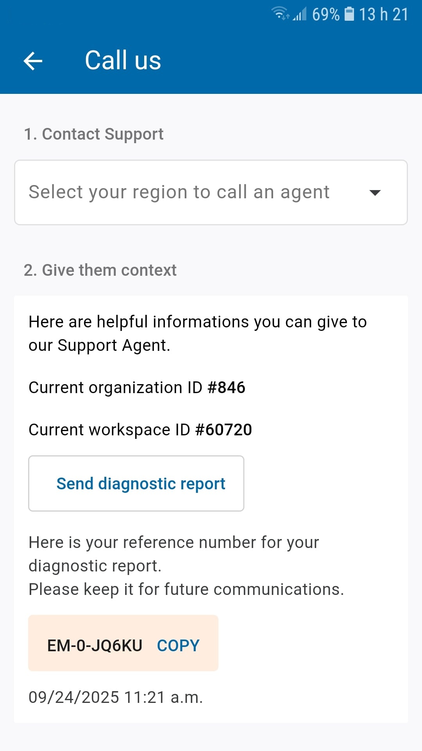Tap the 13 h 21 clock

point(383,14)
